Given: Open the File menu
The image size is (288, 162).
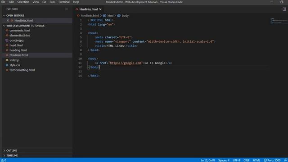Looking at the screenshot, I should click(x=3, y=2).
